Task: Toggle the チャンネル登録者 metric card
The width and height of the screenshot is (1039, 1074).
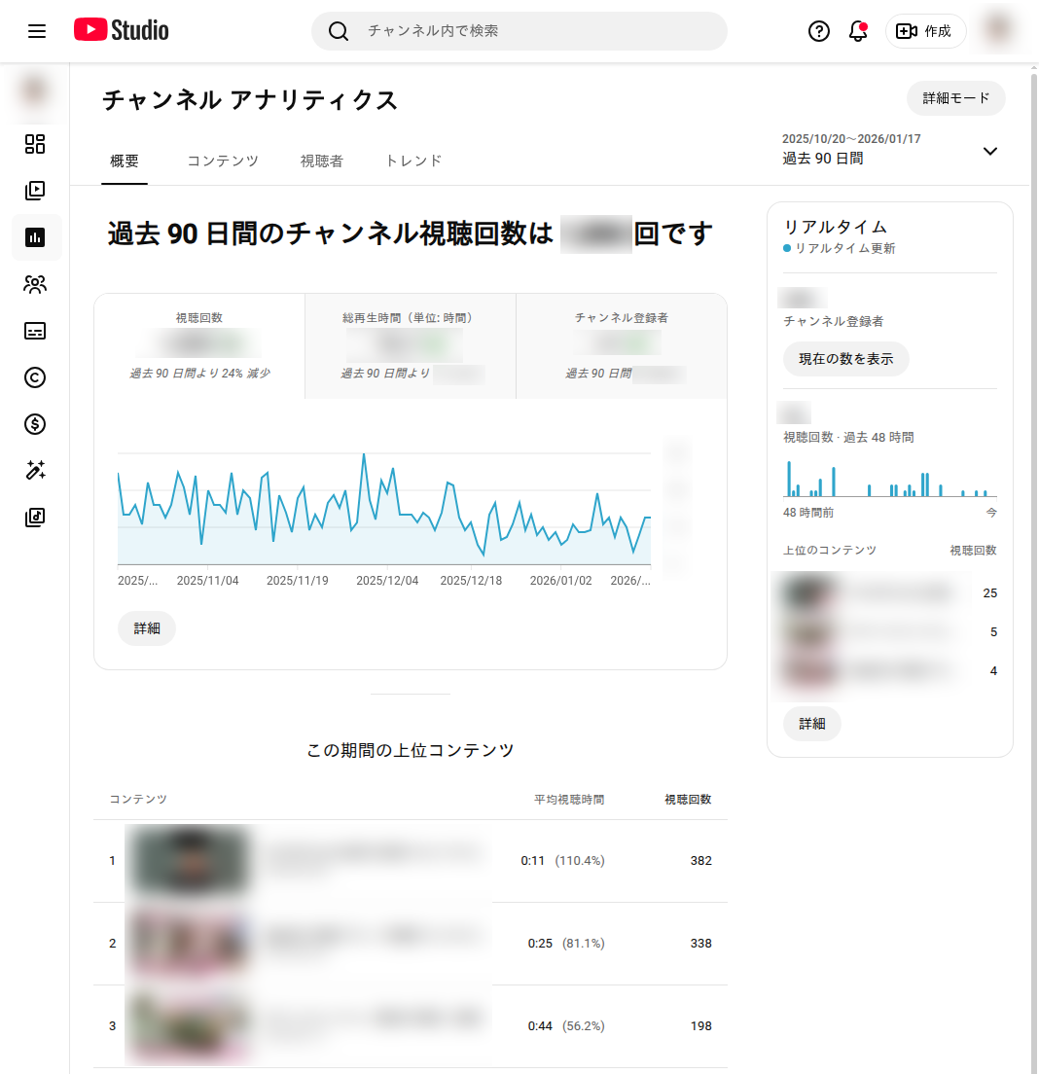Action: (620, 345)
